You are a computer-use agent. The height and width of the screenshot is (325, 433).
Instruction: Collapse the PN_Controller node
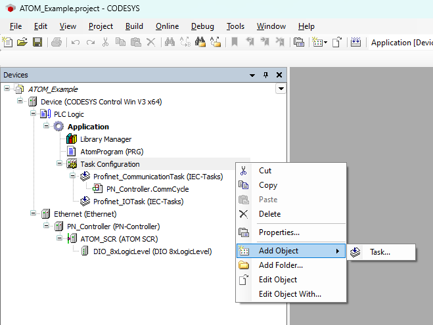(47, 226)
